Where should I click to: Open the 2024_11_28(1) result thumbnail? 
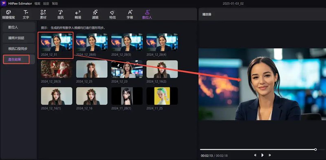pos(127,96)
